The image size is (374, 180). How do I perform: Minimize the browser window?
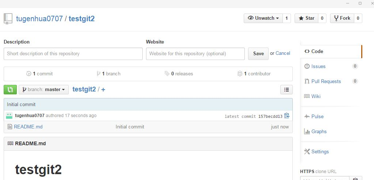(348, 3)
